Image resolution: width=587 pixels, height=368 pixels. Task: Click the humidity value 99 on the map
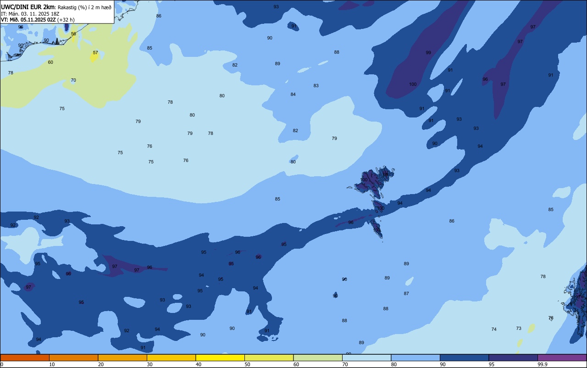pos(428,53)
